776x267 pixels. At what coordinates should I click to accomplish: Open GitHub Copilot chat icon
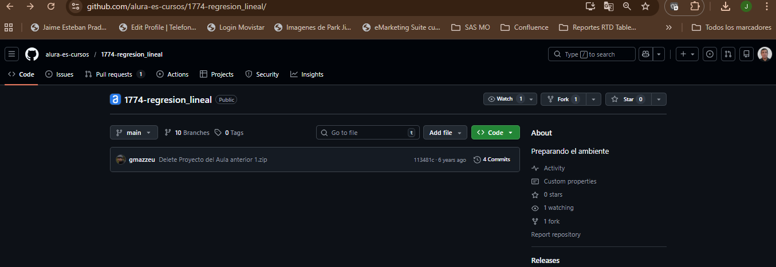click(x=646, y=54)
